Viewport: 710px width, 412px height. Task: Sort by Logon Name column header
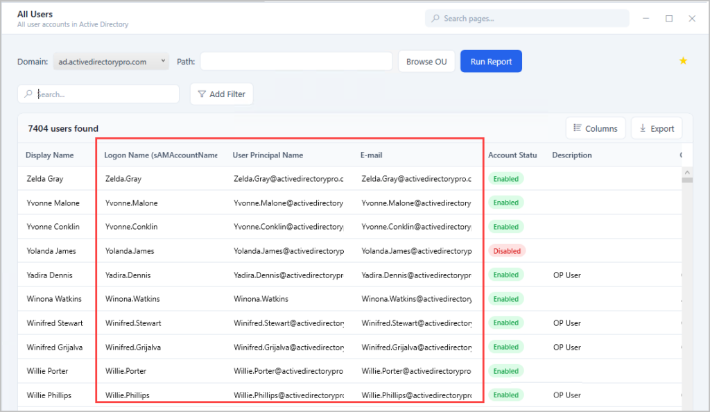(161, 155)
